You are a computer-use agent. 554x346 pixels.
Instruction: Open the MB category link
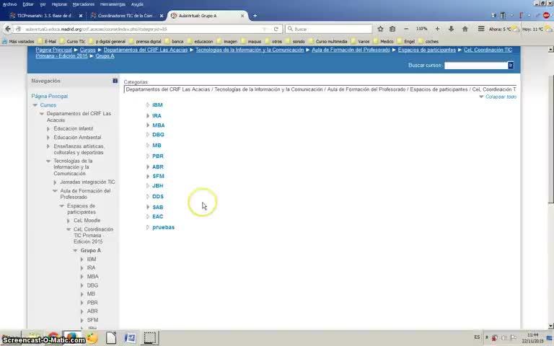click(x=157, y=145)
